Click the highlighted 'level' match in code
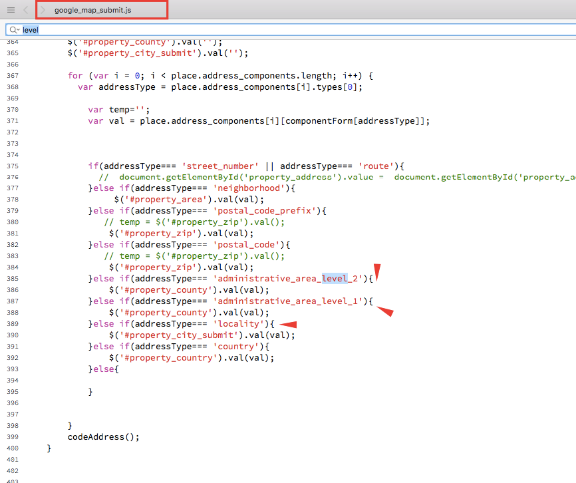This screenshot has height=483, width=576. tap(335, 279)
